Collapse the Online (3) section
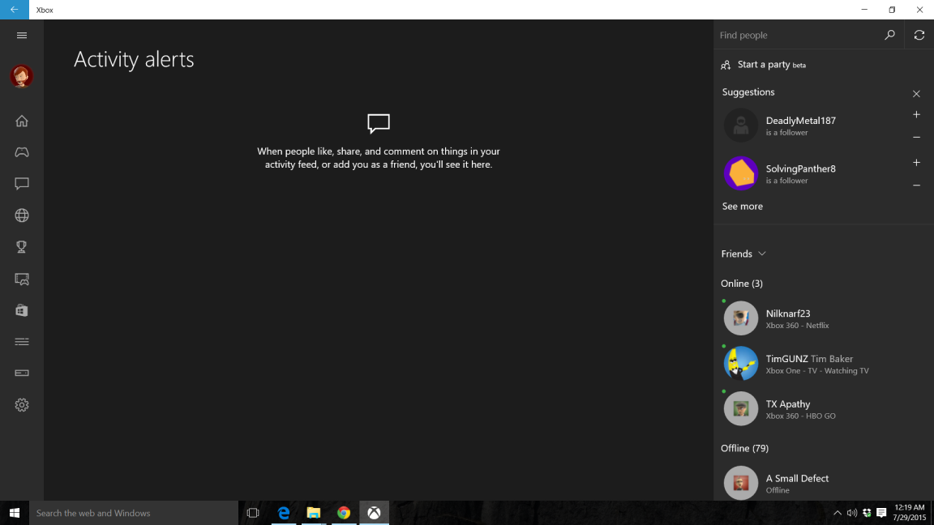Screen dimensions: 934x525 (741, 283)
